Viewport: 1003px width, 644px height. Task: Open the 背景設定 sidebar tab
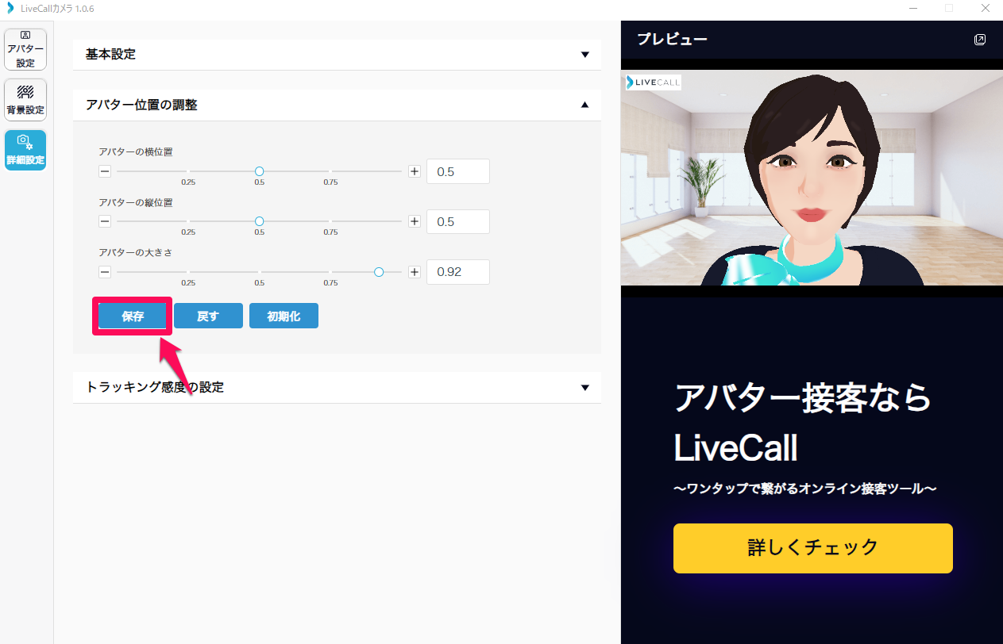point(25,100)
